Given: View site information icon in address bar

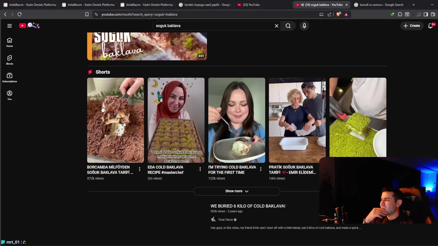Looking at the screenshot, I should (x=96, y=14).
